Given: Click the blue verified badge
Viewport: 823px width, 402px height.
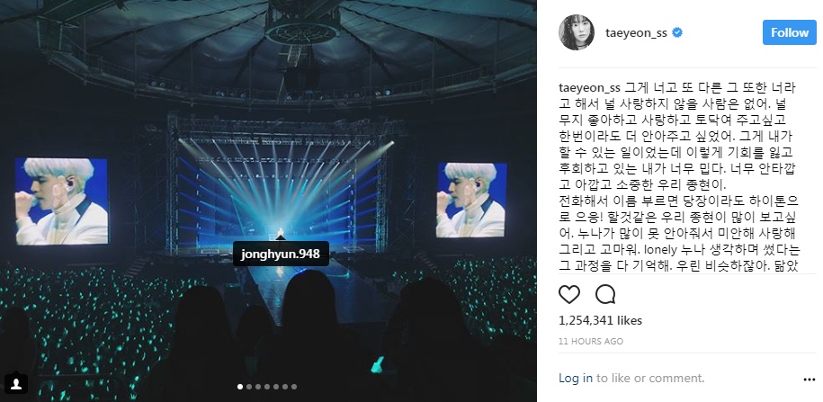Looking at the screenshot, I should 677,32.
